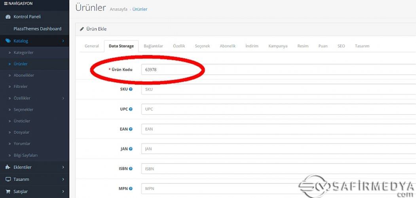Click the ISBN help tooltip icon
416x198 pixels.
131,169
